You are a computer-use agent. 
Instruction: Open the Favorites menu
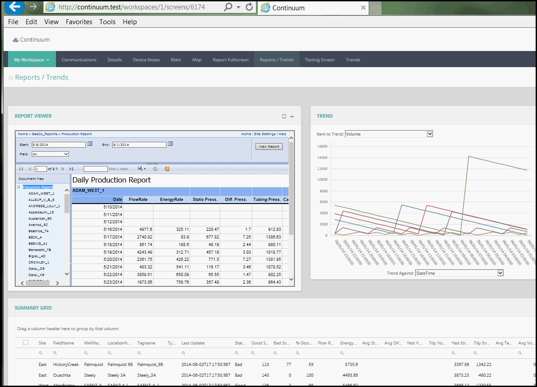[79, 21]
